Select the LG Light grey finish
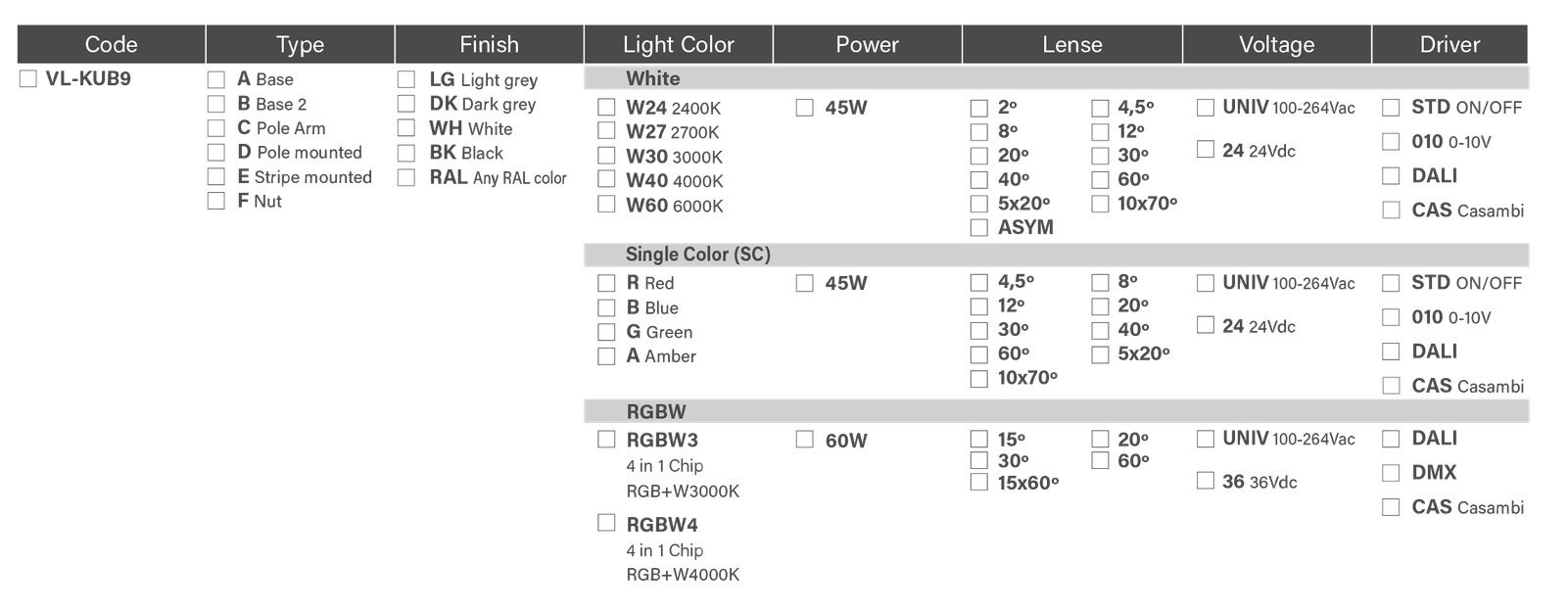Image resolution: width=1567 pixels, height=610 pixels. click(x=405, y=79)
